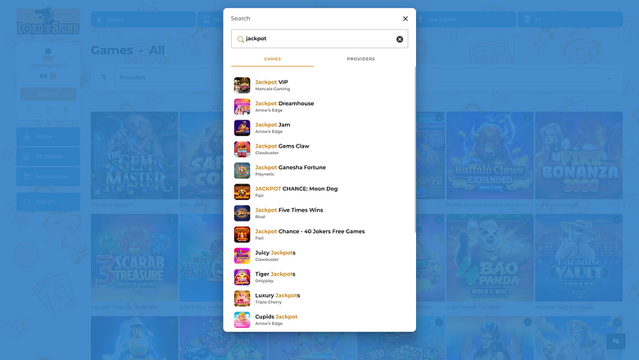639x360 pixels.
Task: Open the Jackpot Jam game icon
Action: click(242, 128)
